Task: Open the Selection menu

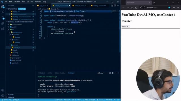Action: pyautogui.click(x=17, y=2)
